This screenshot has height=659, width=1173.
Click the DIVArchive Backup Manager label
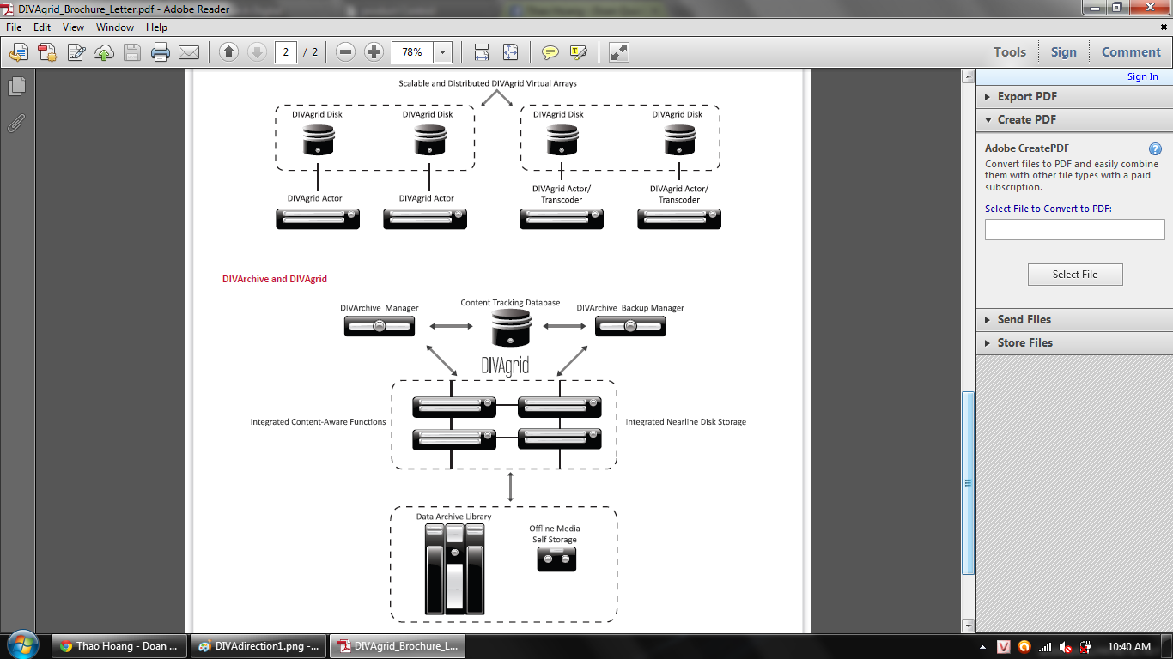point(630,308)
